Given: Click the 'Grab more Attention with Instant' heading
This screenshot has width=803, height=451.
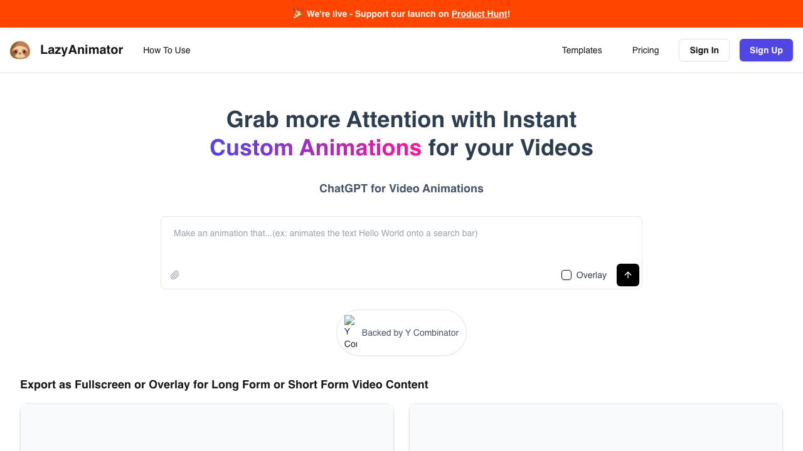Looking at the screenshot, I should tap(401, 120).
